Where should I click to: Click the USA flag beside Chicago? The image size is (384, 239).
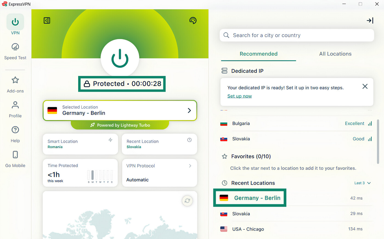(x=224, y=229)
